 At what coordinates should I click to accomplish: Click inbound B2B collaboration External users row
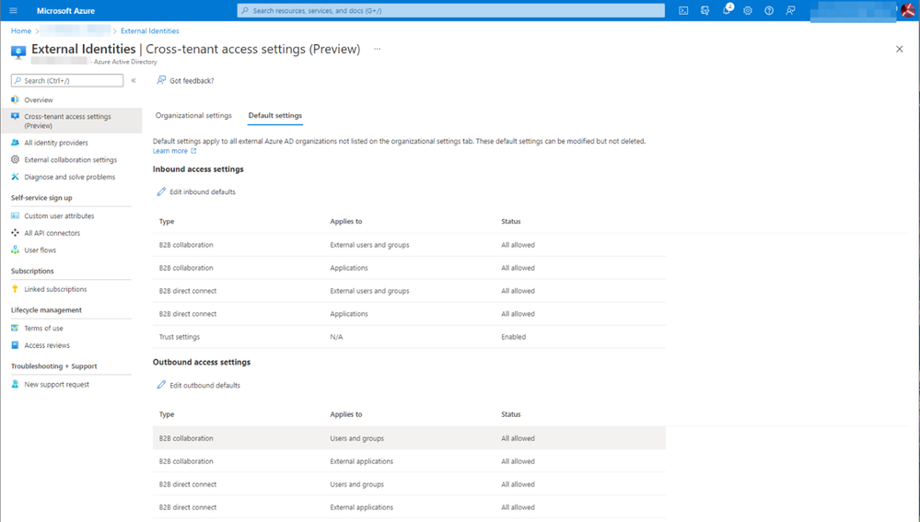[409, 245]
